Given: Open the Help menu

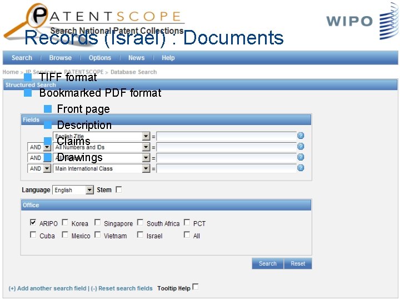Looking at the screenshot, I should coord(168,58).
